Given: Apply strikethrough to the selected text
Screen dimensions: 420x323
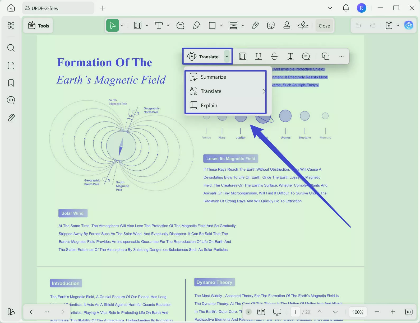Looking at the screenshot, I should tap(274, 56).
